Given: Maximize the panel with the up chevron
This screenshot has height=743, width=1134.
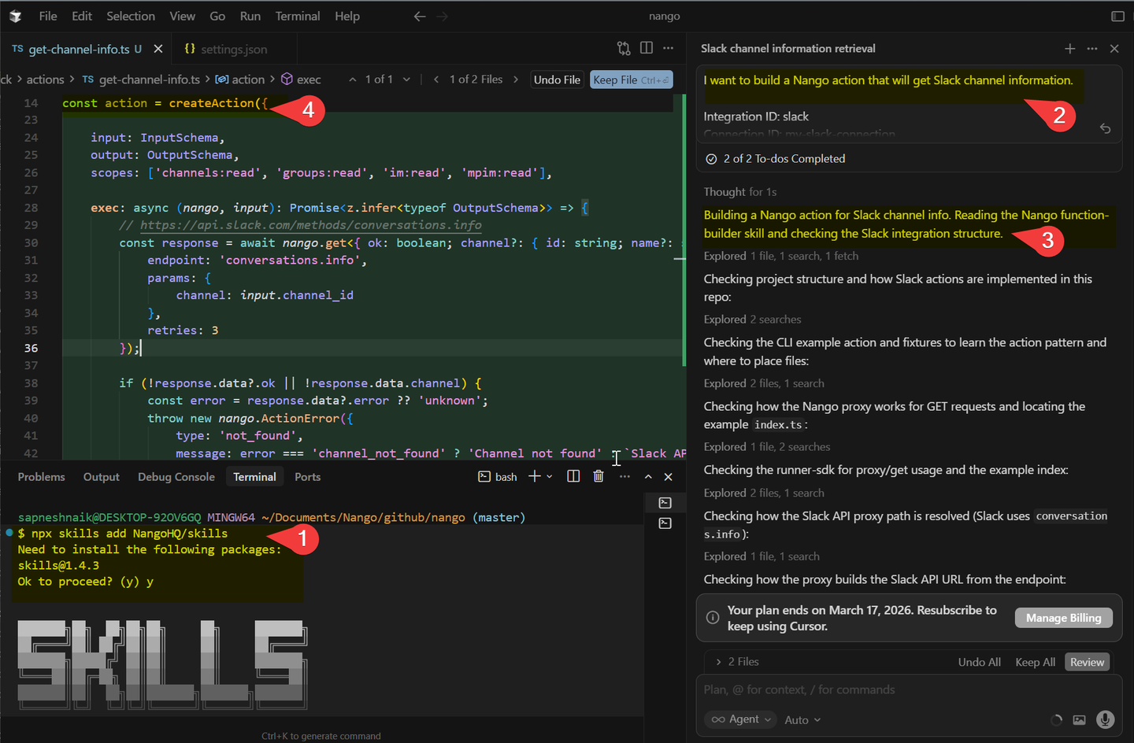Looking at the screenshot, I should pos(648,477).
